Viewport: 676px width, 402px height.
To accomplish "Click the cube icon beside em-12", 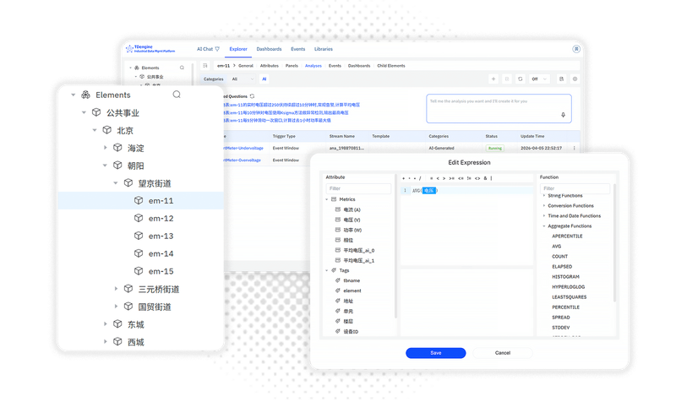I will pyautogui.click(x=139, y=218).
